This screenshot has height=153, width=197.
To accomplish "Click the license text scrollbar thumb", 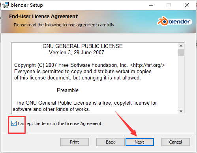I will tap(181, 52).
